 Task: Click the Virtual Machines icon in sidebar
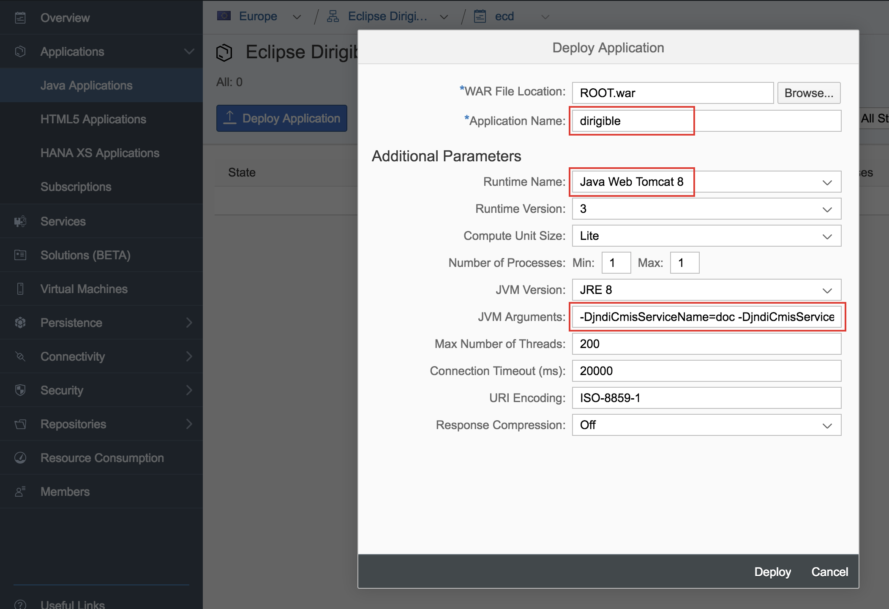pos(21,288)
